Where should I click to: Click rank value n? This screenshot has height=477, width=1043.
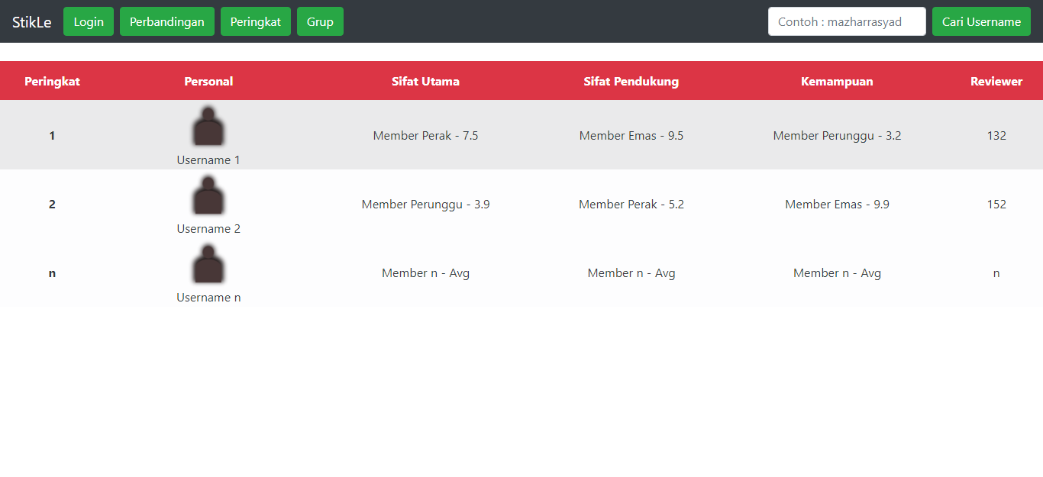pos(52,273)
